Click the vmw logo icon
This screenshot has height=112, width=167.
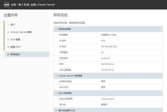pos(7,5)
